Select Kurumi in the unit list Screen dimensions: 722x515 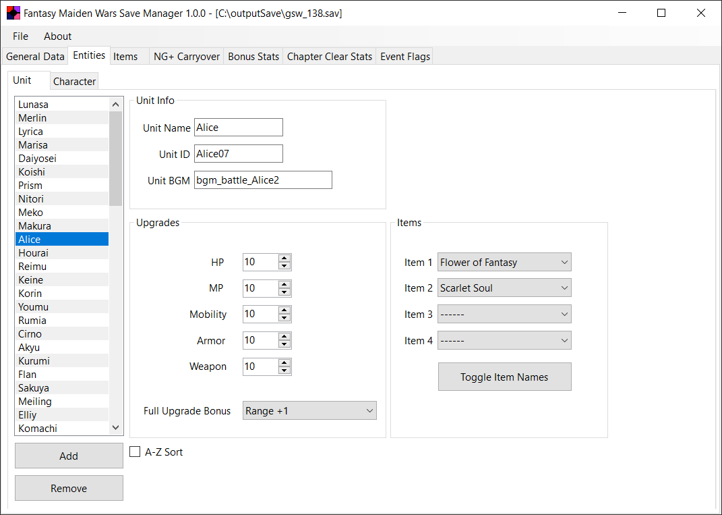click(x=62, y=360)
